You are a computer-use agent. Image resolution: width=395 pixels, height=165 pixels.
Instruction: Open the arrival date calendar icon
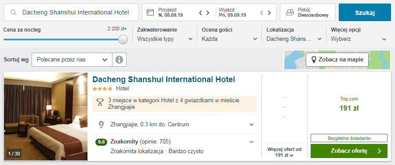(150, 12)
